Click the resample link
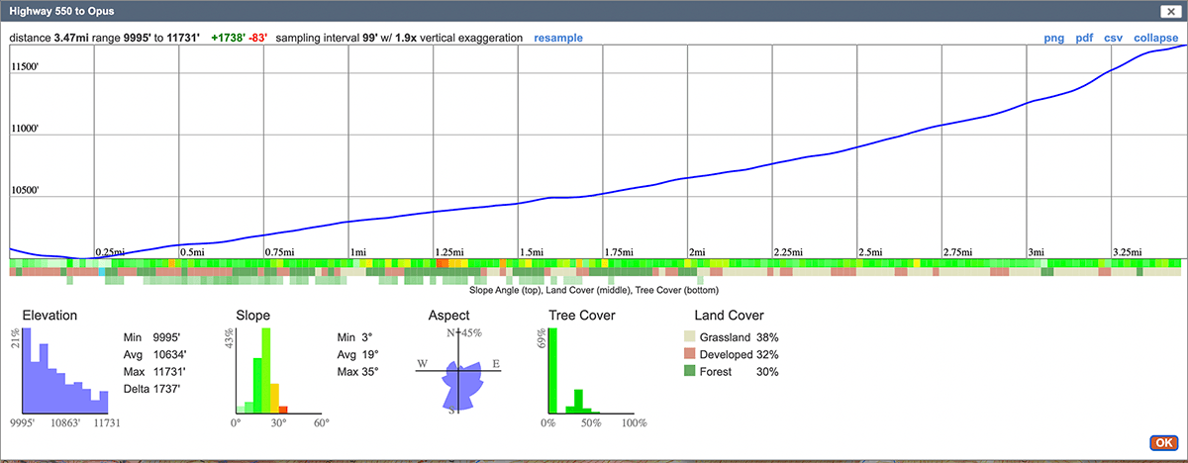Viewport: 1188px width, 463px height. coord(557,38)
